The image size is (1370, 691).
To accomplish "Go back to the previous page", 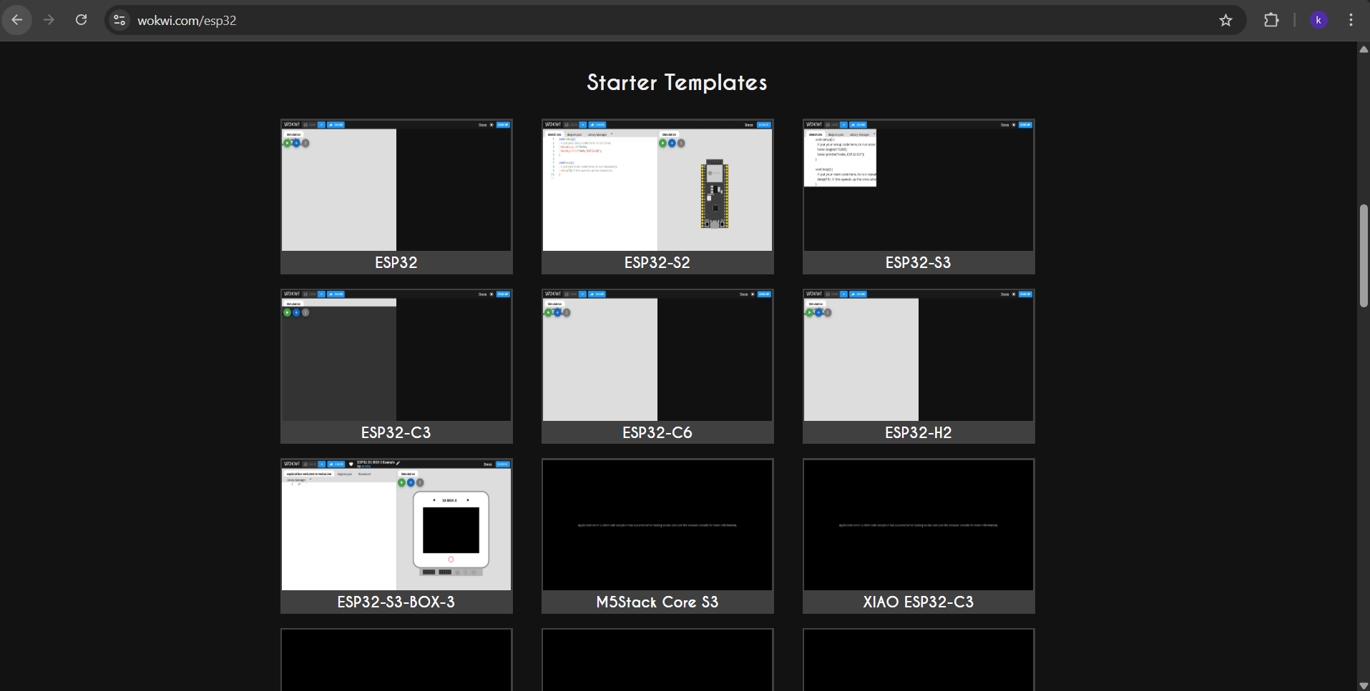I will click(17, 20).
